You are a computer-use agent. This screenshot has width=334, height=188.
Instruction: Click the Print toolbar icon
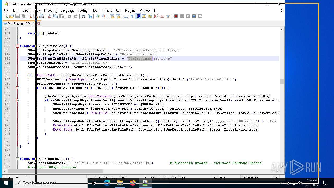click(41, 16)
